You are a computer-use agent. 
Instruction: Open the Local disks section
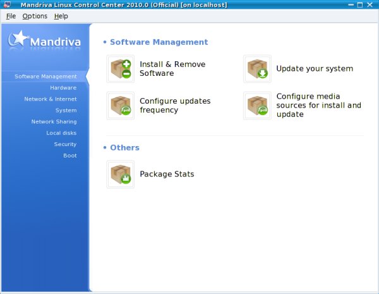tap(61, 133)
